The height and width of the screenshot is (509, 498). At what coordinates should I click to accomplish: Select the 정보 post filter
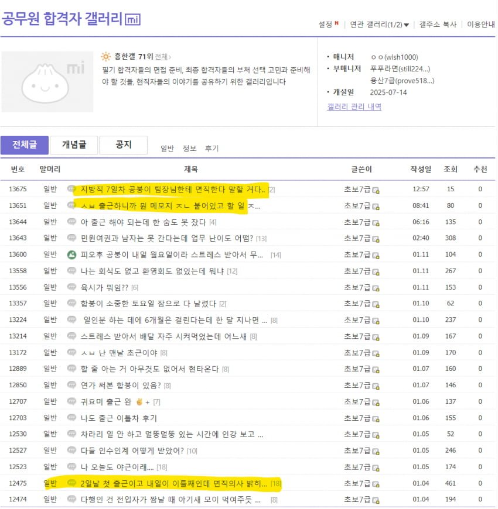(x=189, y=148)
